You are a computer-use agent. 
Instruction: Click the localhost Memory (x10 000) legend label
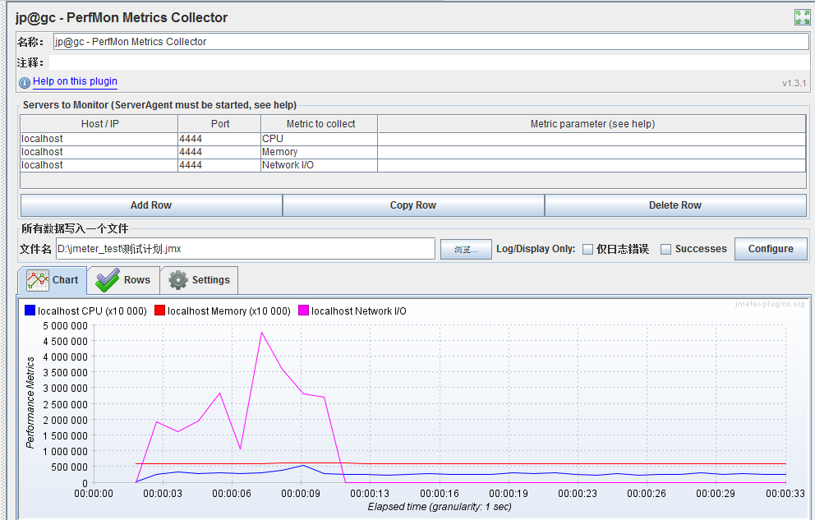click(x=228, y=311)
